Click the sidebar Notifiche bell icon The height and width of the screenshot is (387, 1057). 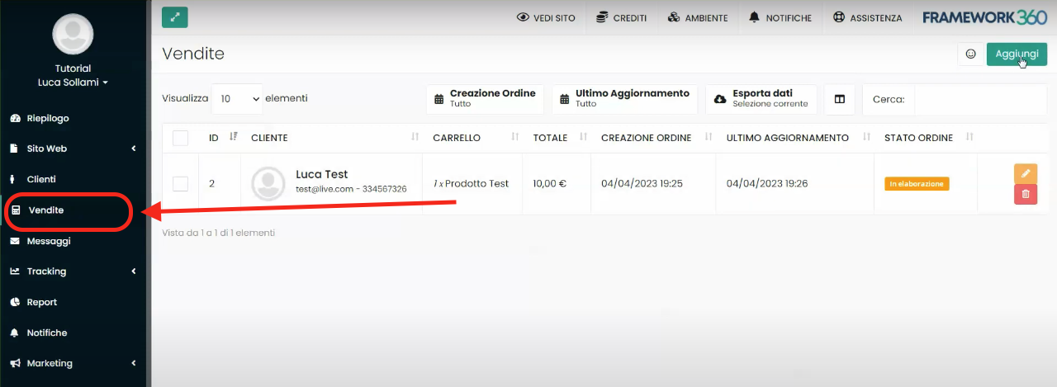point(15,333)
